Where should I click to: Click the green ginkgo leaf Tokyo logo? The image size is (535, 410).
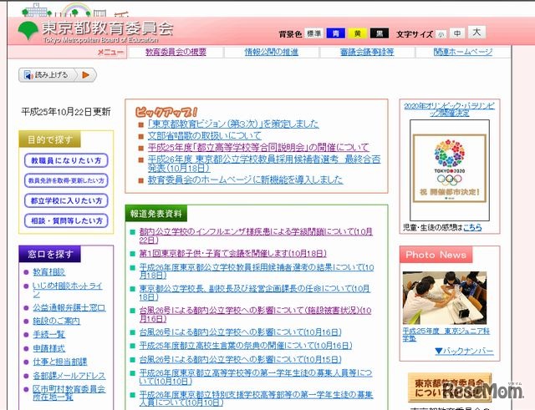[x=28, y=31]
